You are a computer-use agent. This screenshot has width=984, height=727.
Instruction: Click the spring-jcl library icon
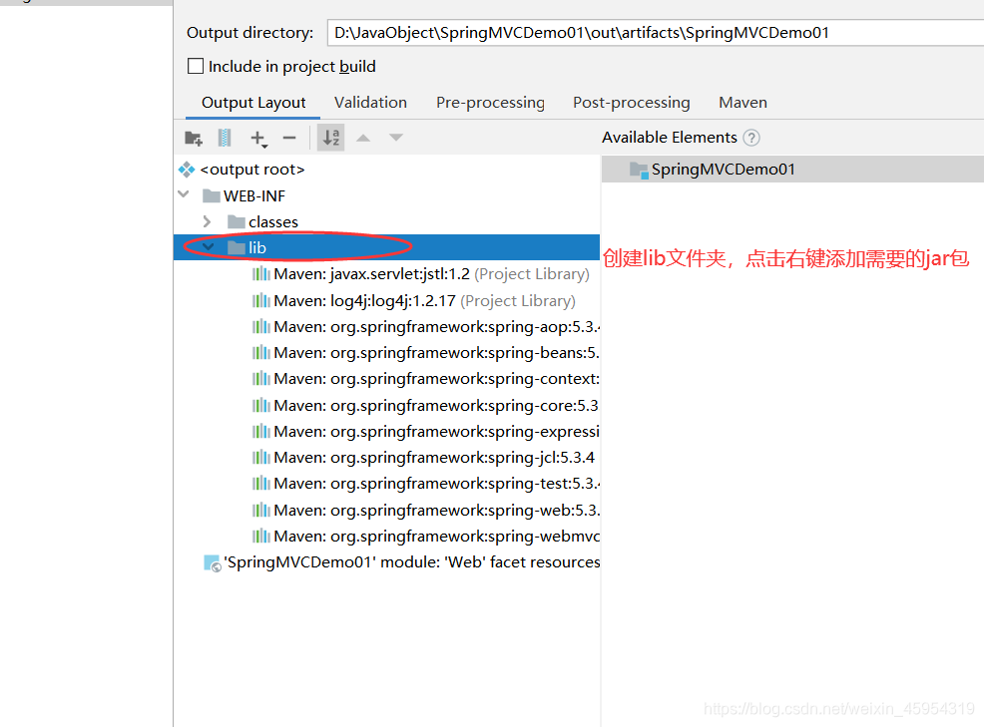(261, 458)
